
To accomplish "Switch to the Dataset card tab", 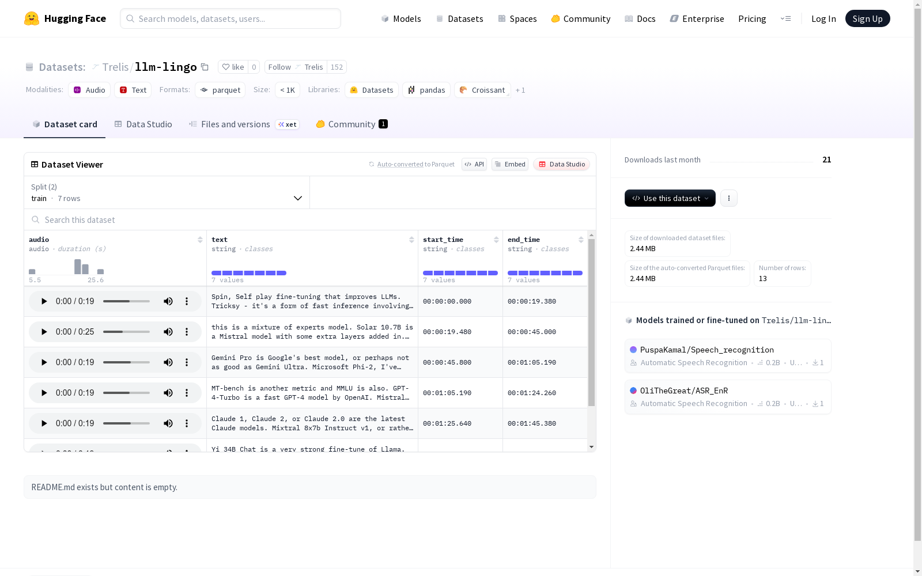I will coord(65,124).
